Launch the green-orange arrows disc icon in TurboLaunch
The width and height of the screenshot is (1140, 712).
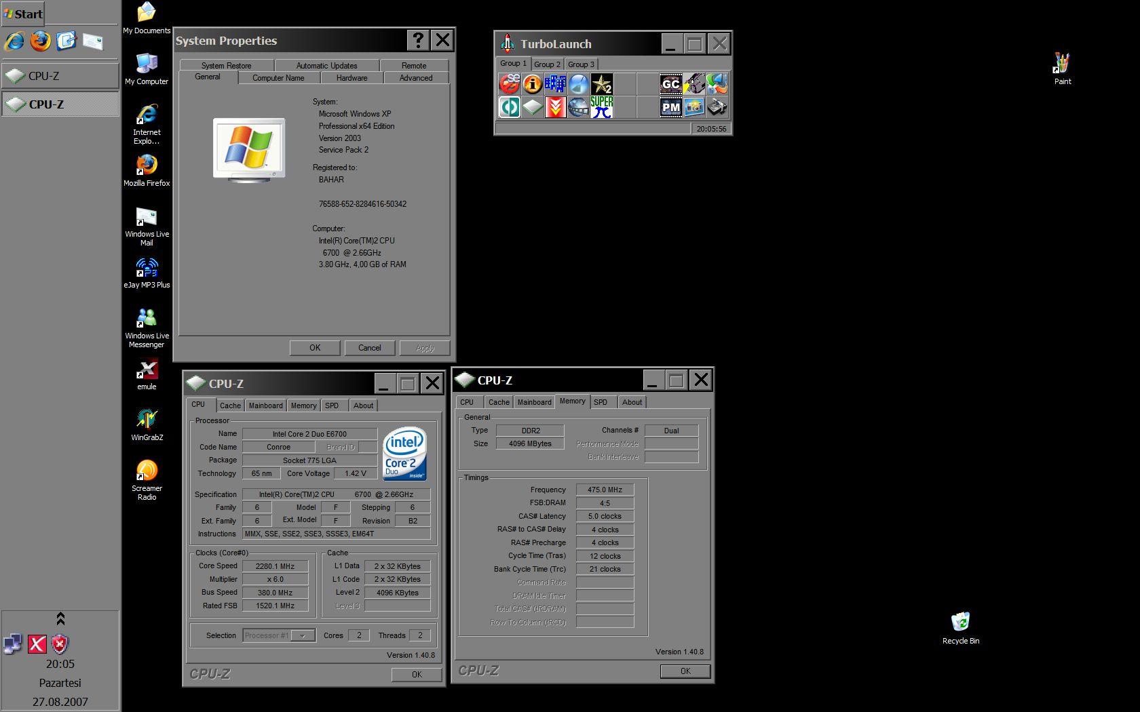[717, 84]
